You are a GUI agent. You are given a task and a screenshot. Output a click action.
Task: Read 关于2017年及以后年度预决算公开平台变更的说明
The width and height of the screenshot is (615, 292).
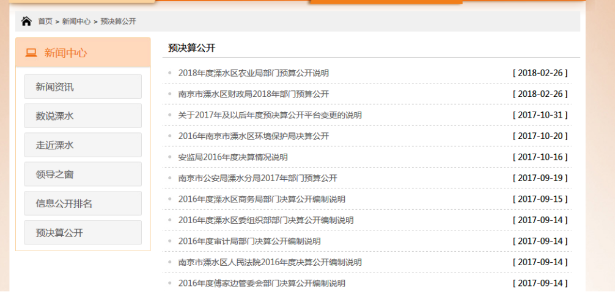pyautogui.click(x=270, y=115)
